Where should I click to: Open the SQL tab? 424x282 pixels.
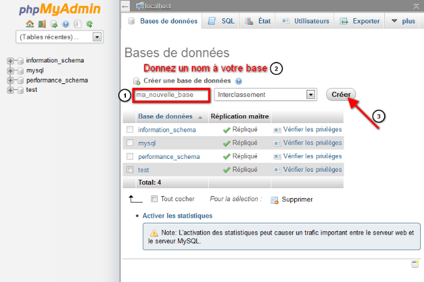[x=221, y=21]
